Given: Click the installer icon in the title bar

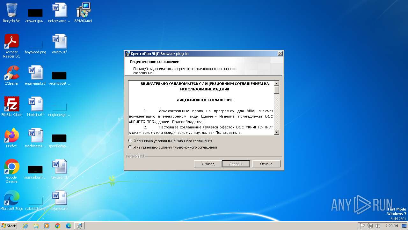Looking at the screenshot, I should 127,54.
